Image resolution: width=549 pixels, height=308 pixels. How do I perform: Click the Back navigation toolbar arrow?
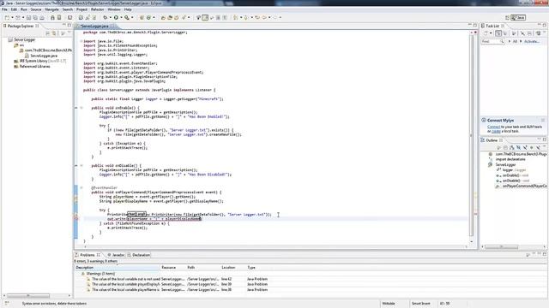pos(264,17)
